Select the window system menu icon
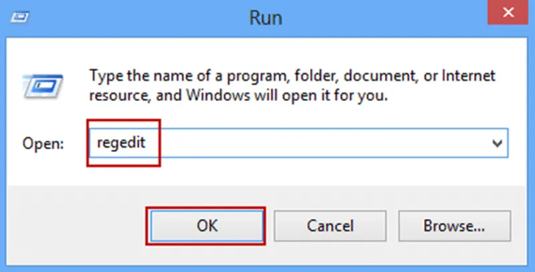This screenshot has width=535, height=272. click(20, 17)
